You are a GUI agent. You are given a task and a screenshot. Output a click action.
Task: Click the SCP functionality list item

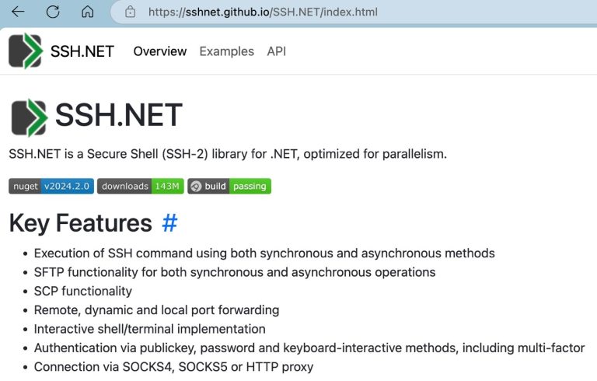[83, 291]
